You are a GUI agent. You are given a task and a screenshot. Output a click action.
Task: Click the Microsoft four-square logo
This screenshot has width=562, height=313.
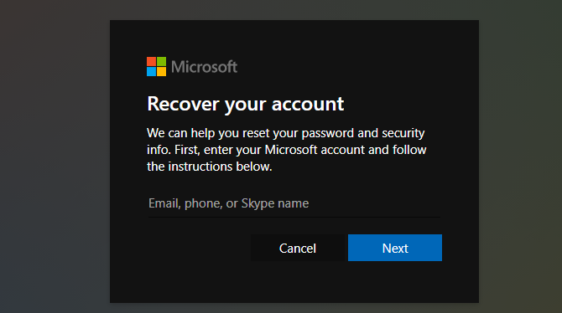pos(156,67)
